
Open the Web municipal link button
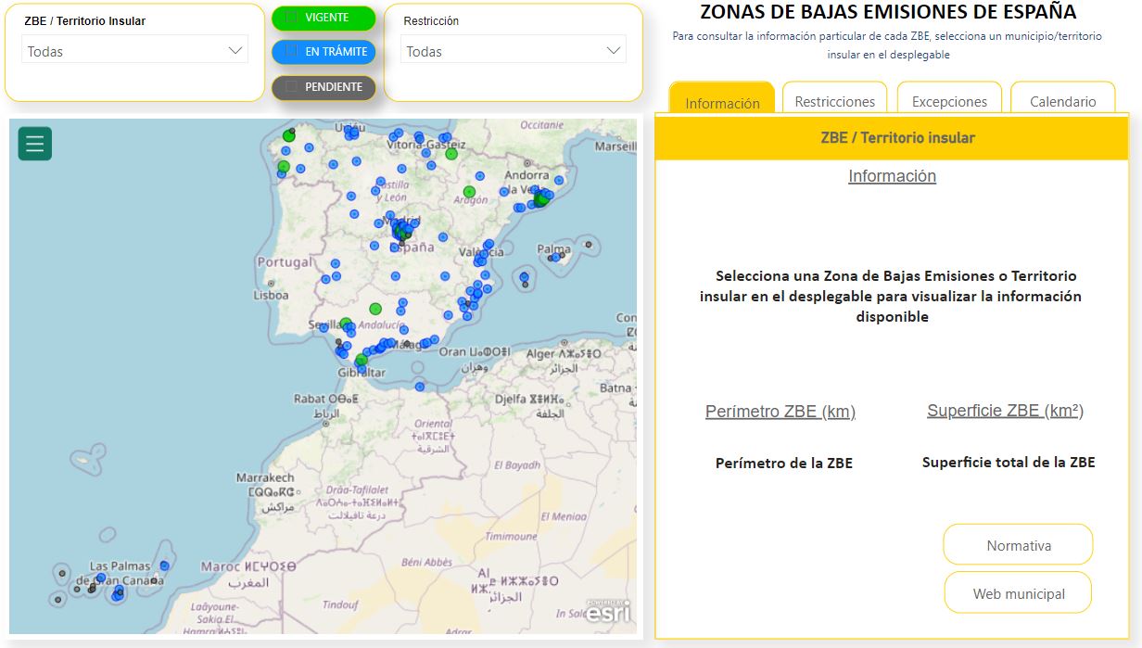tap(1018, 593)
